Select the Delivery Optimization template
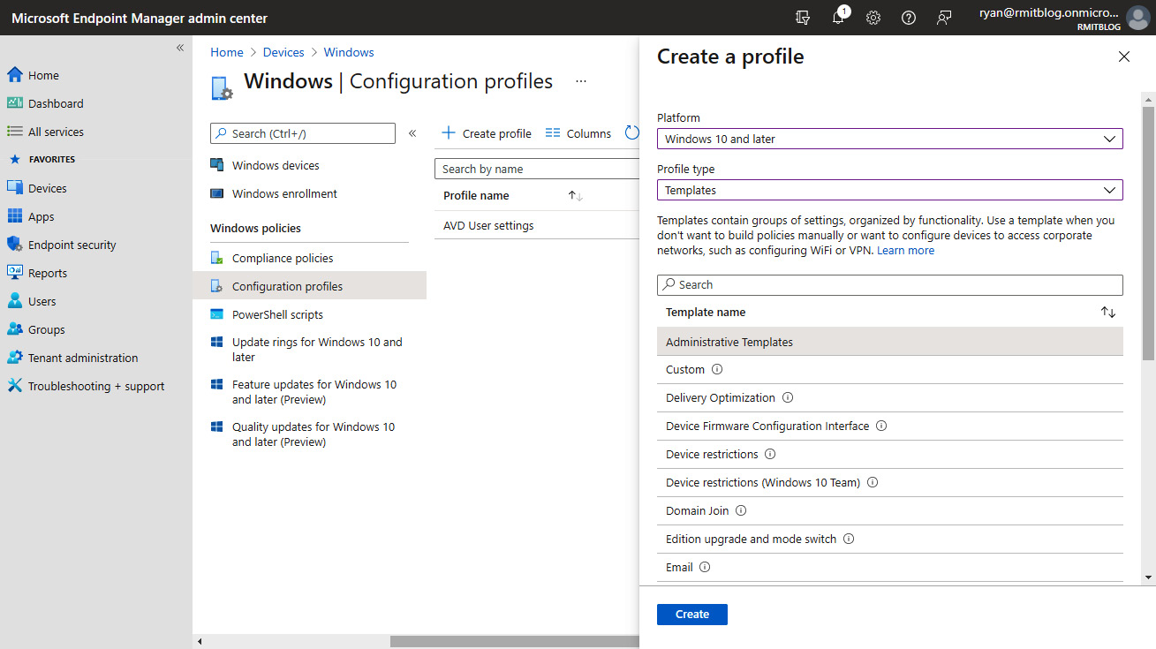Screen dimensions: 1156x649 coord(721,397)
